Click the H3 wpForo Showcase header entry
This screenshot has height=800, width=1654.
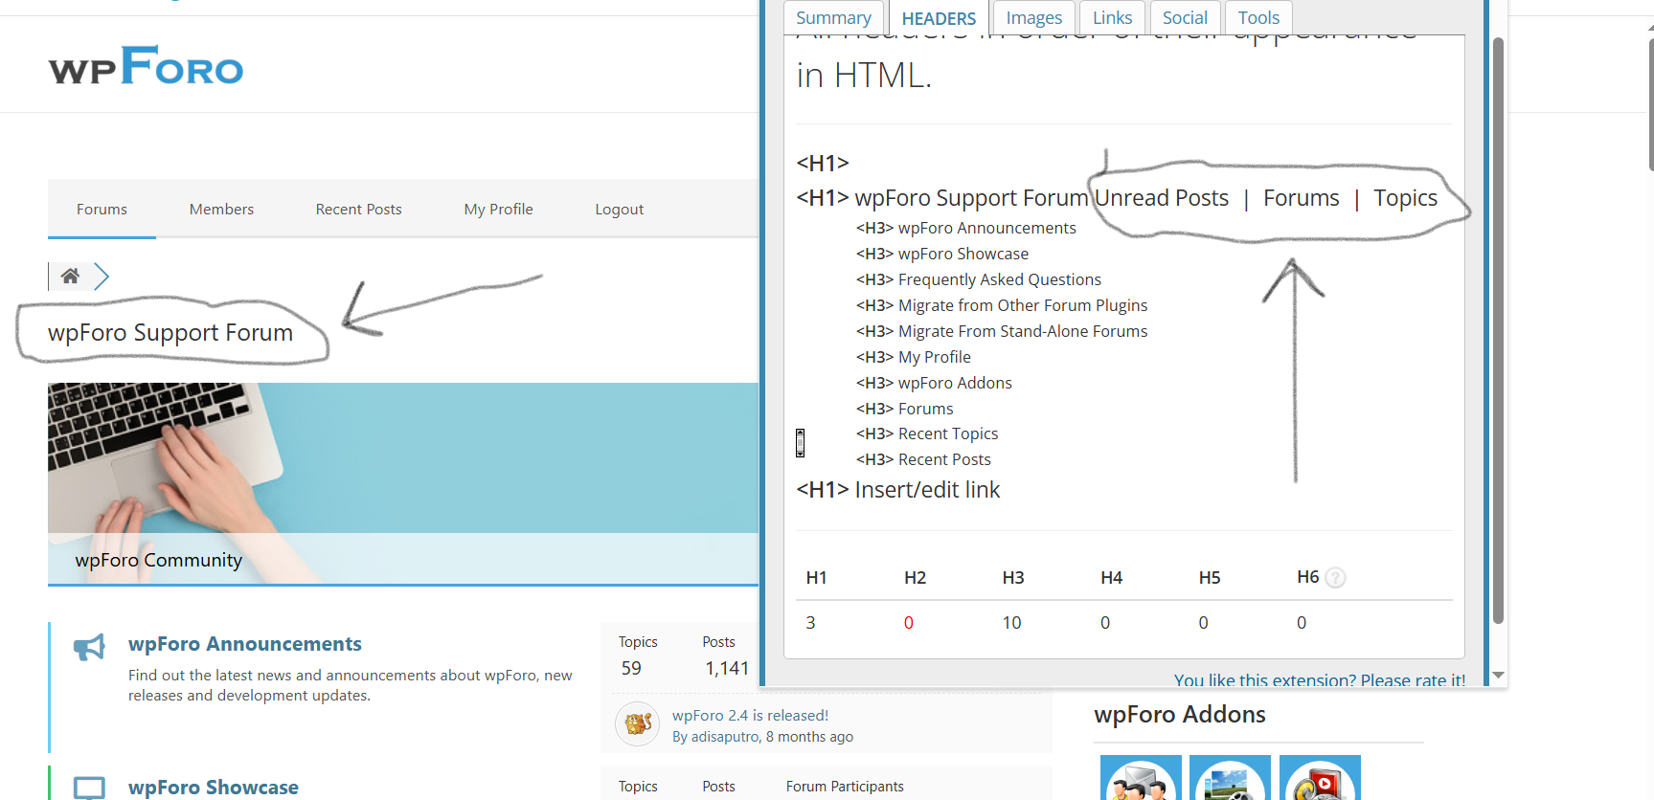(x=942, y=254)
